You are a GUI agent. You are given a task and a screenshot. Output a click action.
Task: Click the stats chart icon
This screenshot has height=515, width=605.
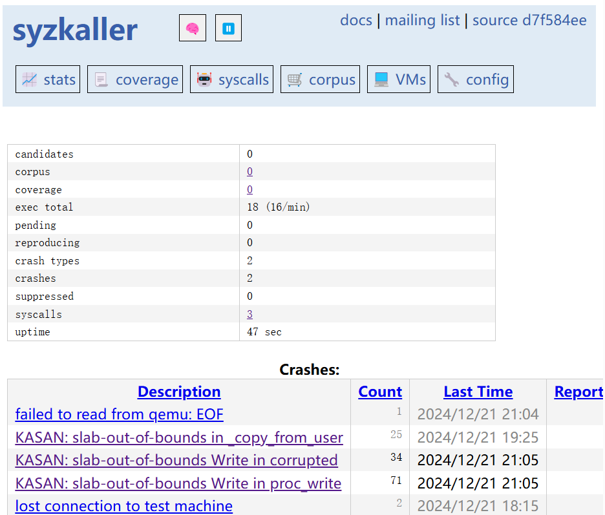(29, 79)
